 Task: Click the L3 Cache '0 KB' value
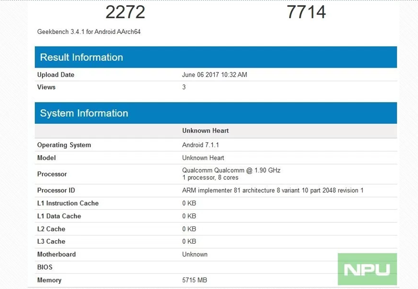189,241
